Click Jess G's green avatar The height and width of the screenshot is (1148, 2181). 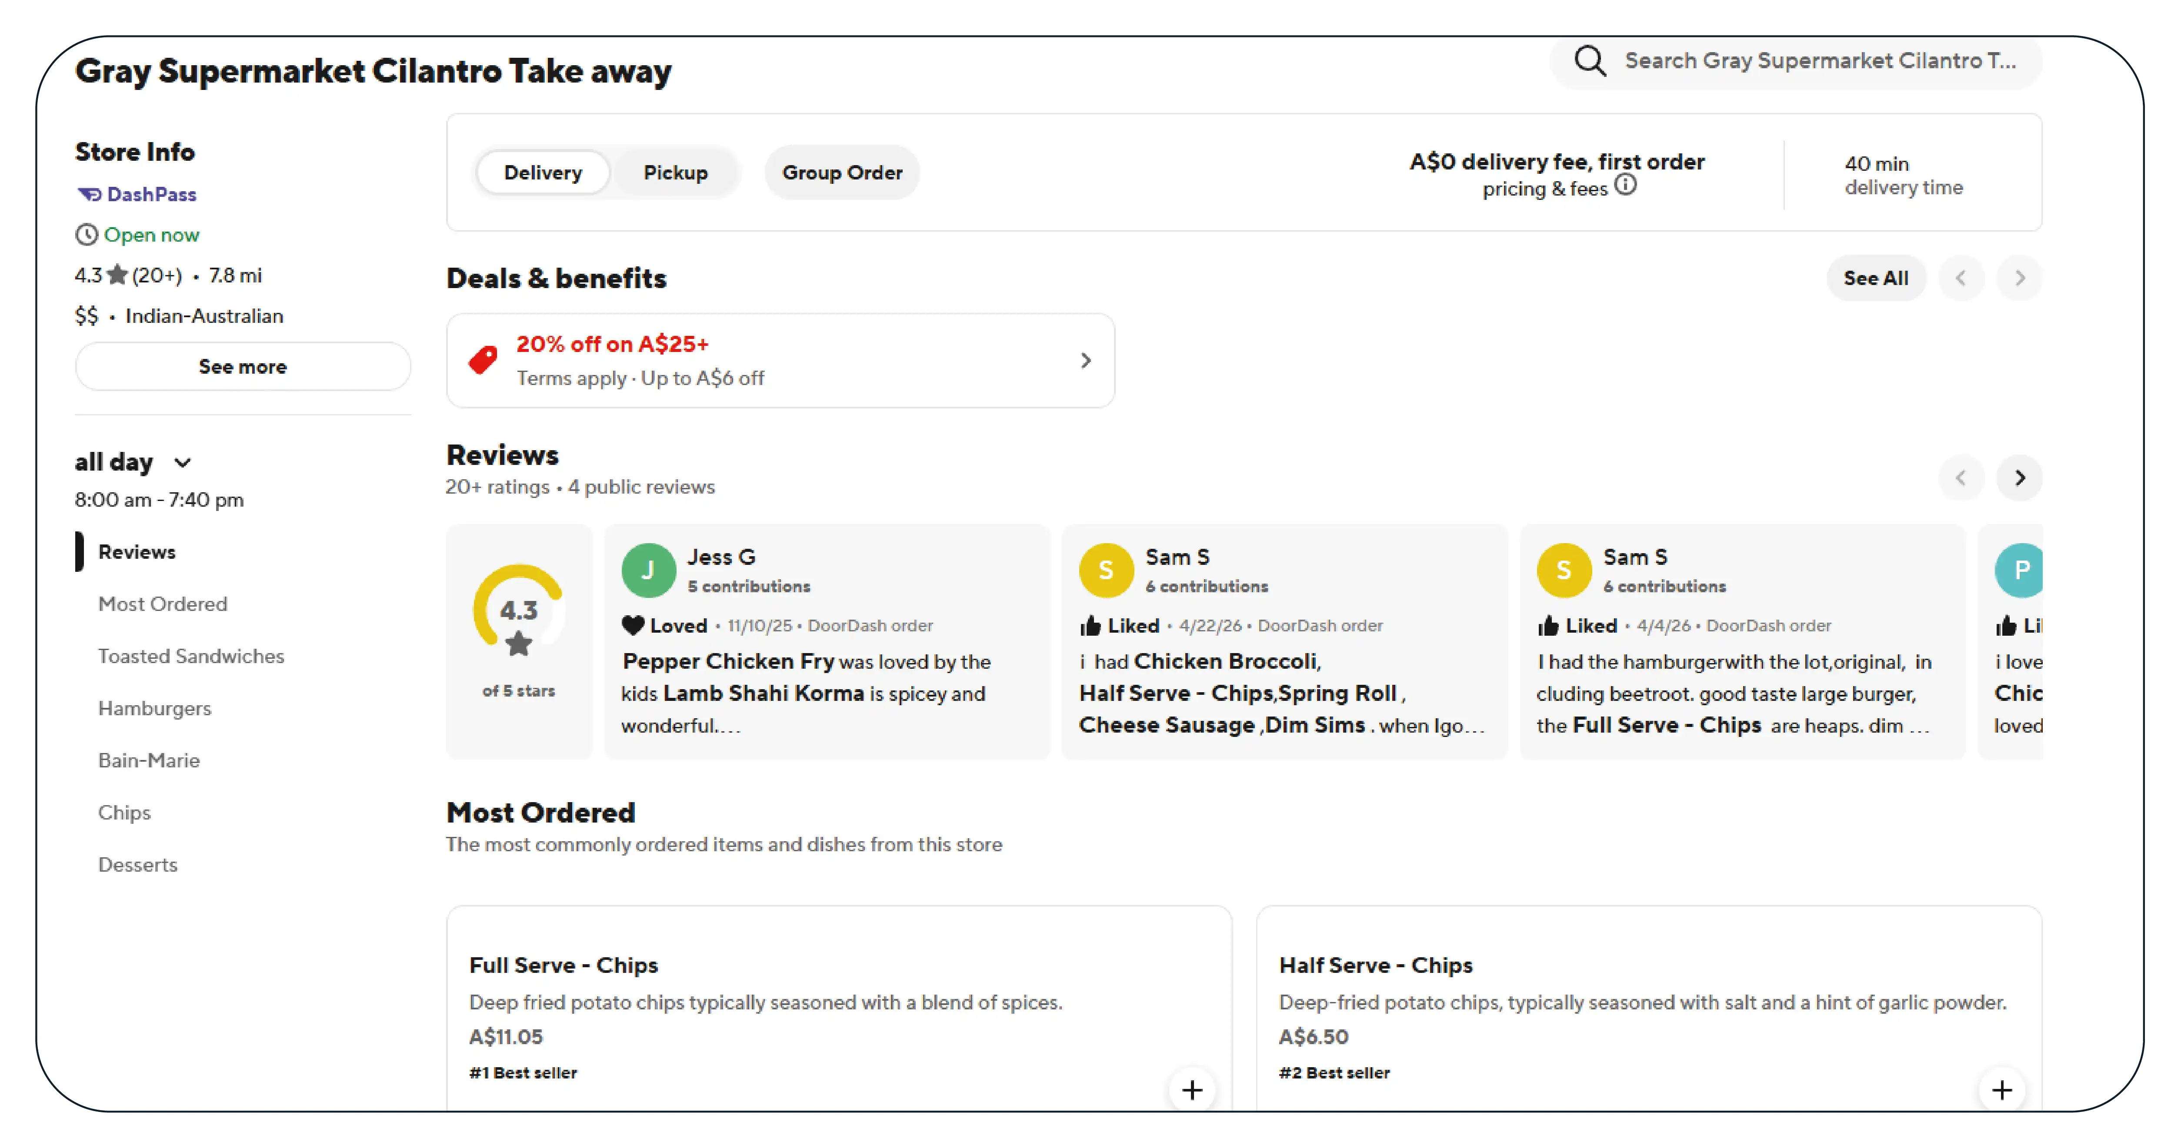coord(648,570)
